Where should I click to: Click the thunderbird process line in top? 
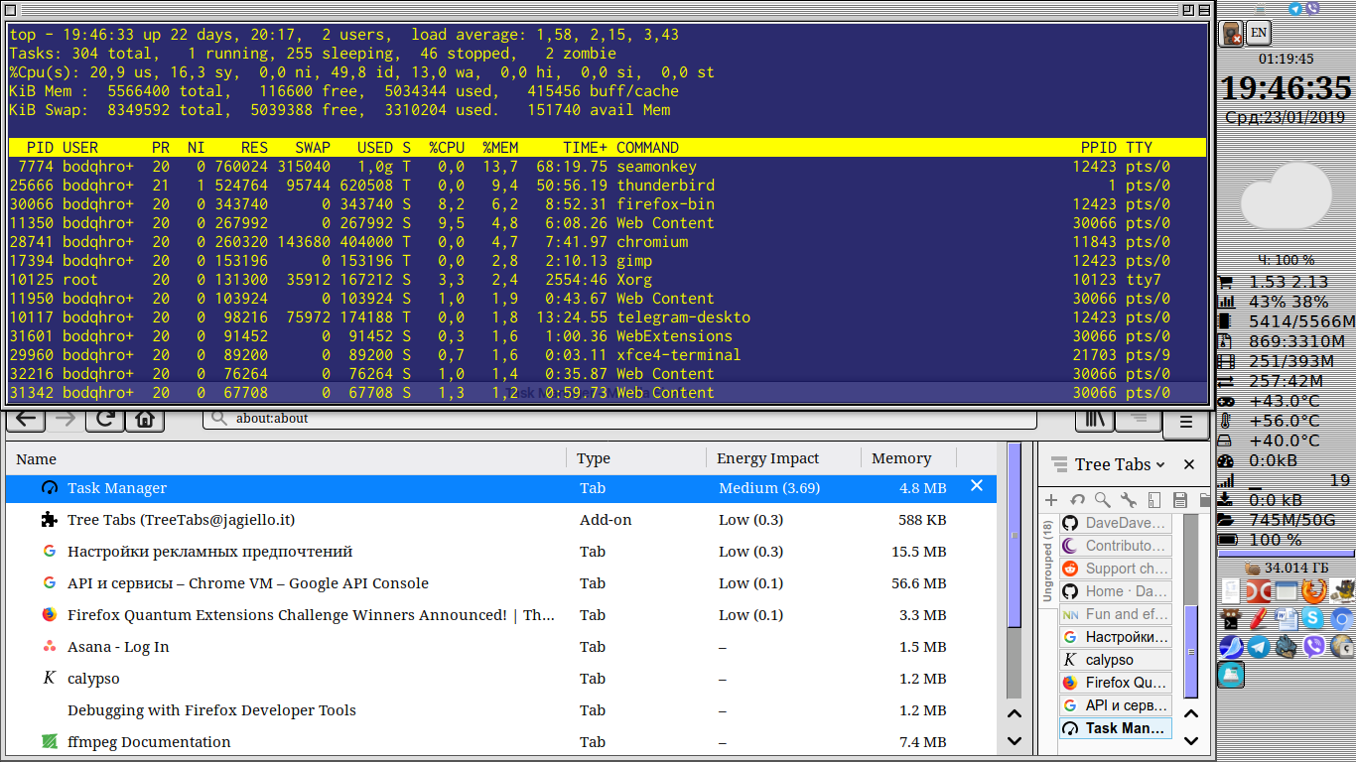(x=607, y=186)
